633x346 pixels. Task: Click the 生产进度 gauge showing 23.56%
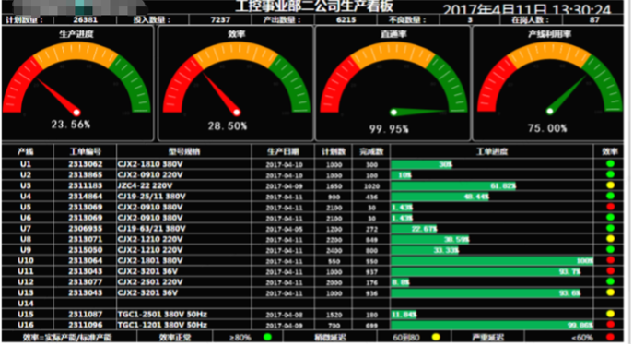77,83
